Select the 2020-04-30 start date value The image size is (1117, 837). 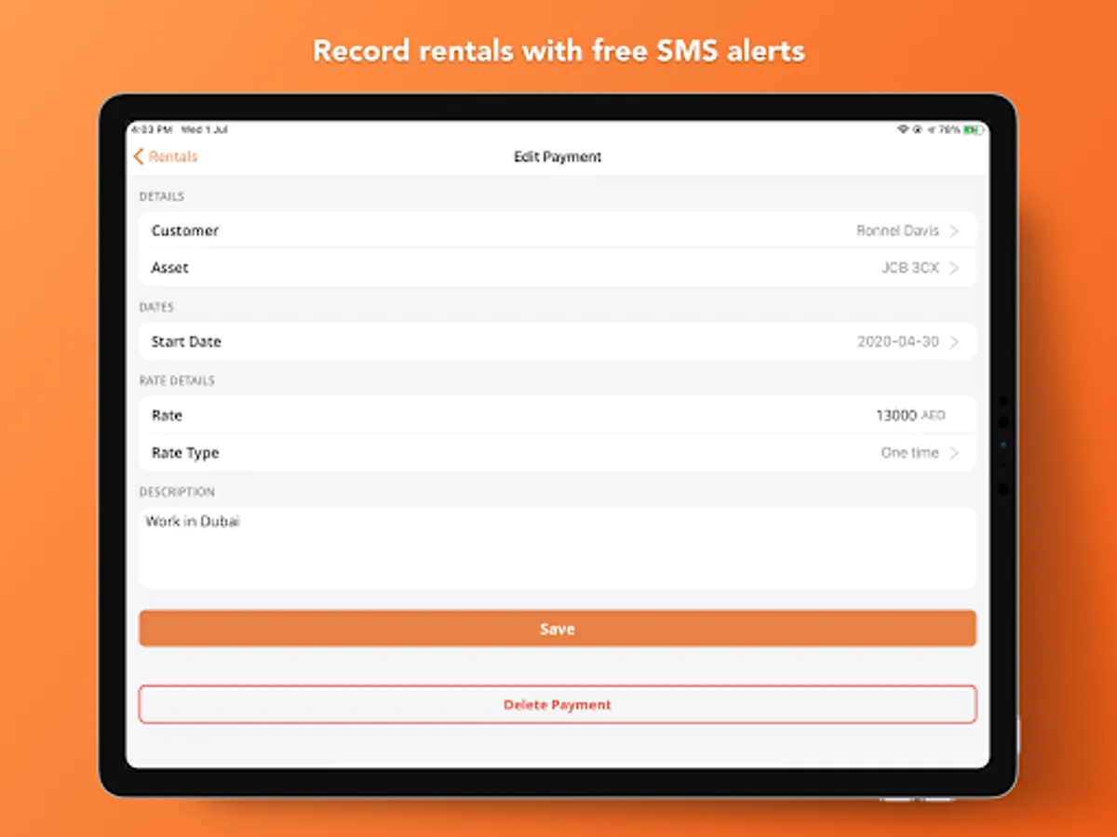click(x=898, y=342)
